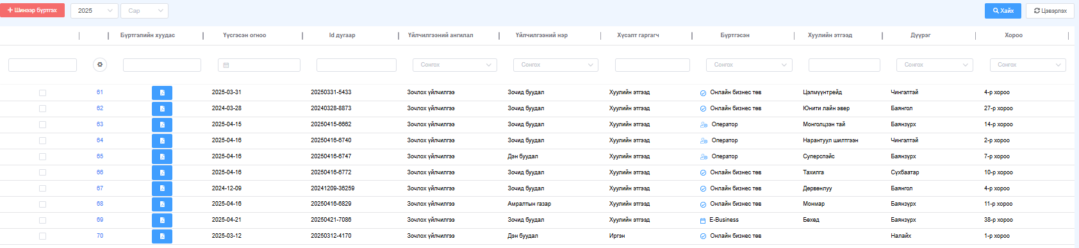
Task: Click the Хайх search button
Action: coord(1003,11)
